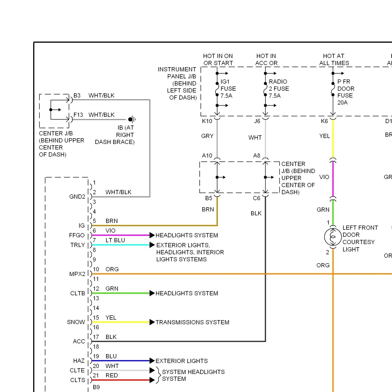Screen dimensions: 392x392
Task: Click the 'HEADLIGHTS SYSTEM' text beside the VIO wire
Action: pos(187,235)
